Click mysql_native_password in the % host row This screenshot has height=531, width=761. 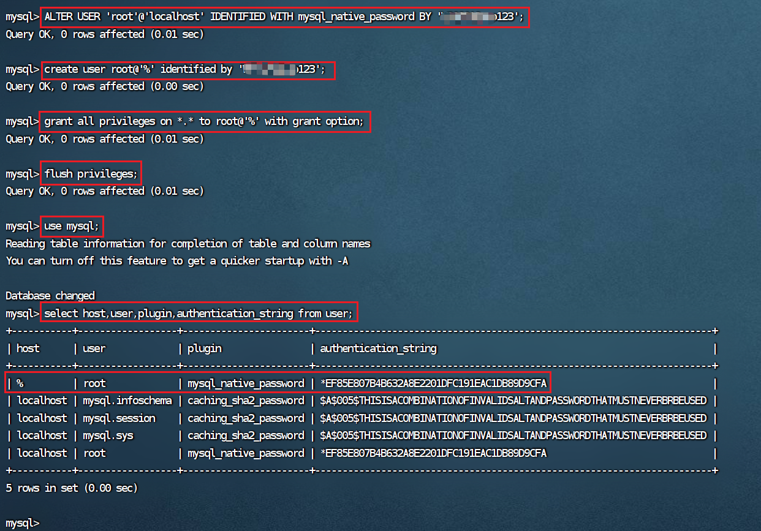pyautogui.click(x=246, y=383)
